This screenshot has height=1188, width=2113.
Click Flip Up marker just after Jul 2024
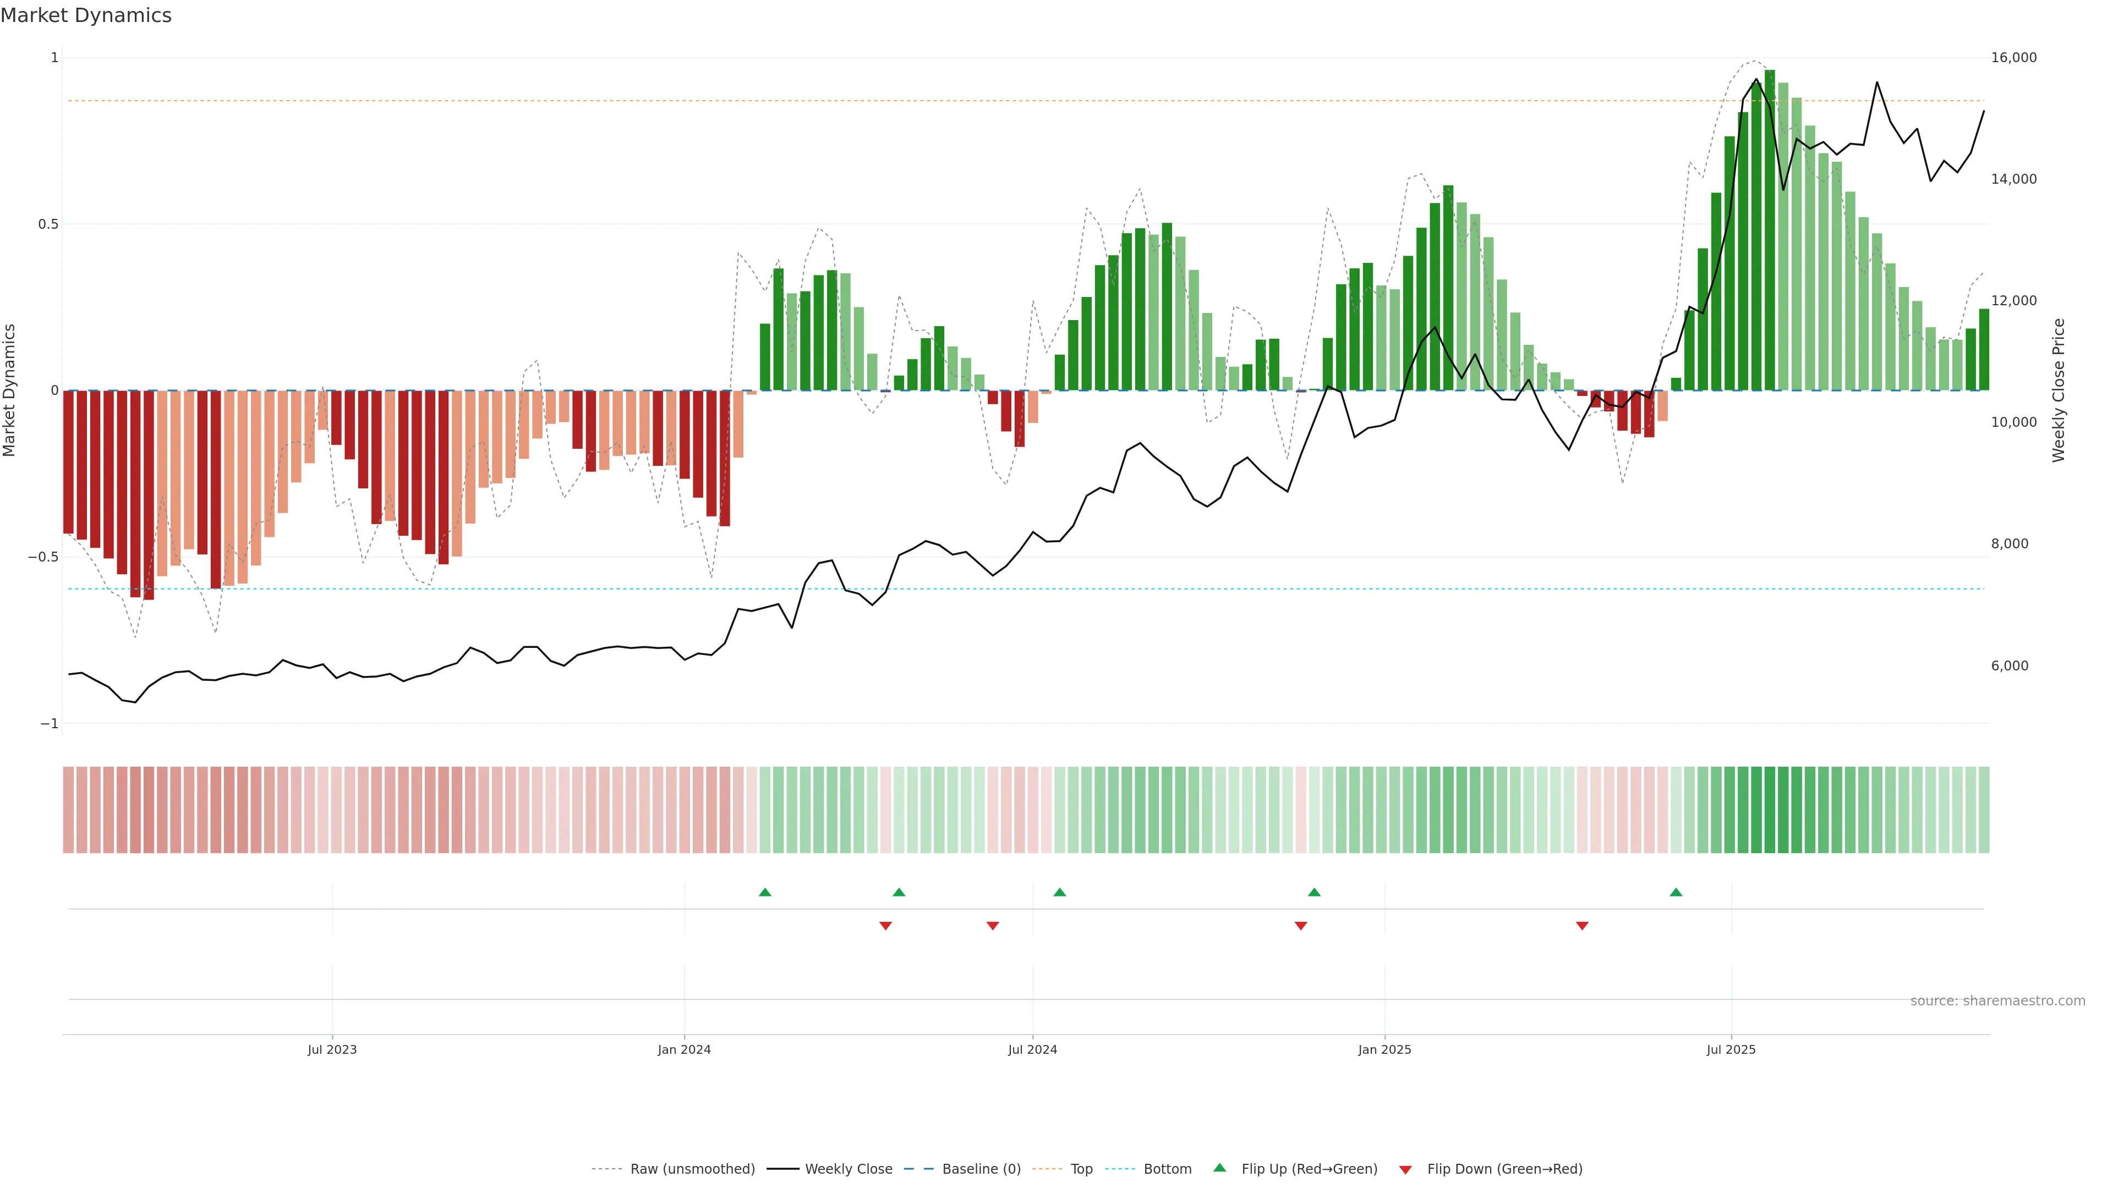tap(1059, 892)
